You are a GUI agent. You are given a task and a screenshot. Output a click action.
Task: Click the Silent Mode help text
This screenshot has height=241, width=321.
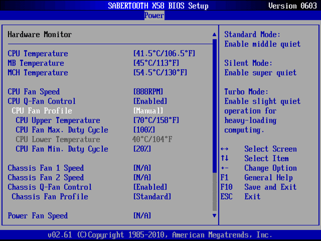click(260, 68)
